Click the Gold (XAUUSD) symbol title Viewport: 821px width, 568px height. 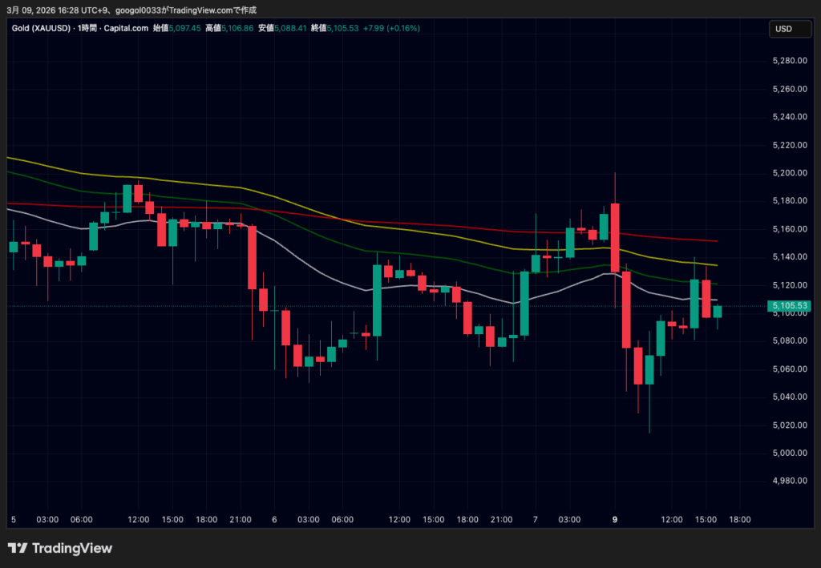[40, 28]
